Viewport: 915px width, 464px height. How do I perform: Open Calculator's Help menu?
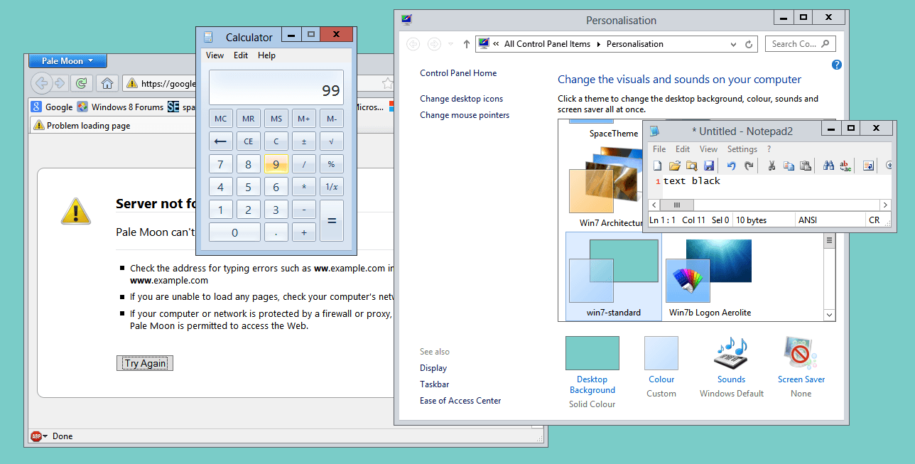[x=266, y=55]
